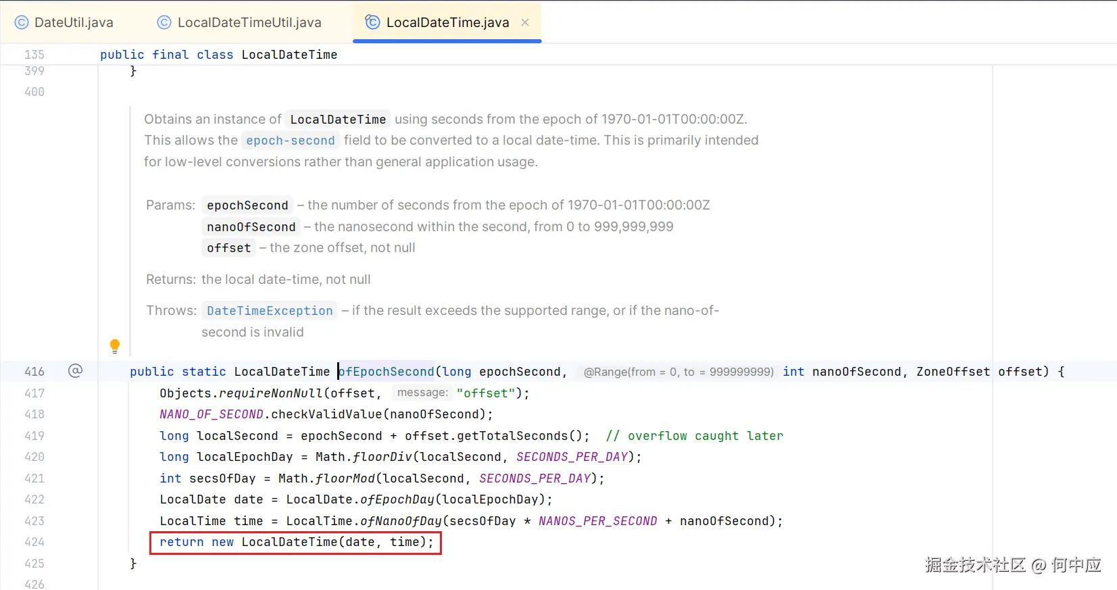The width and height of the screenshot is (1117, 590).
Task: Select the LocalDateTime.java tab
Action: coord(447,22)
